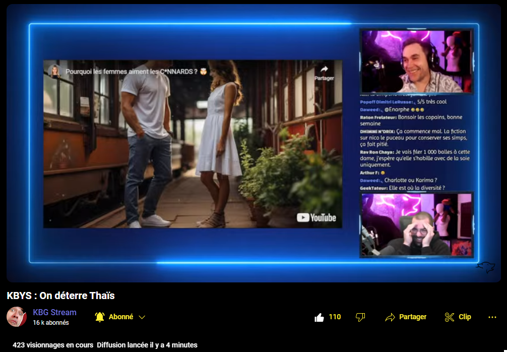Open the 'Pourquoi les femmes aiment' video title
The width and height of the screenshot is (507, 352).
point(129,72)
